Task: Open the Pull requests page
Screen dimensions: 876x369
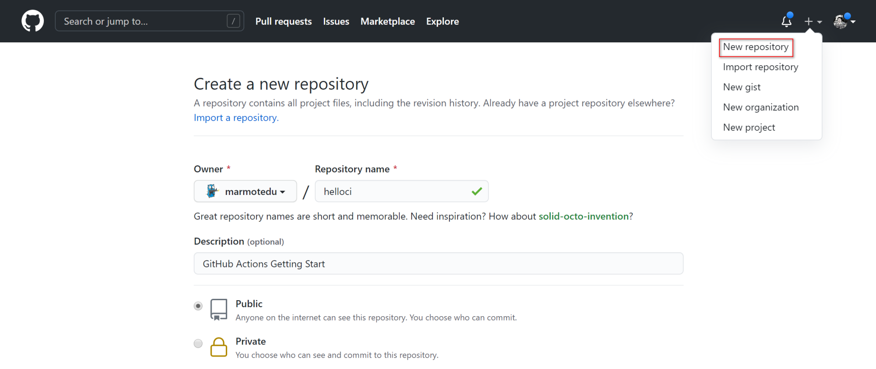Action: [x=283, y=21]
